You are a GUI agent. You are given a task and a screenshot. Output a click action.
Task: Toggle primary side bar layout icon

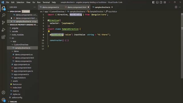[x=154, y=2]
